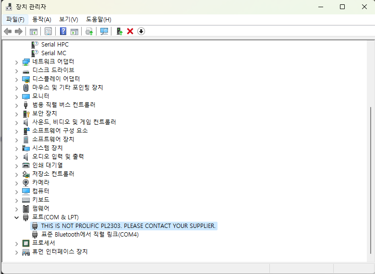Select the 카메라 row label
This screenshot has width=375, height=274.
[x=41, y=182]
